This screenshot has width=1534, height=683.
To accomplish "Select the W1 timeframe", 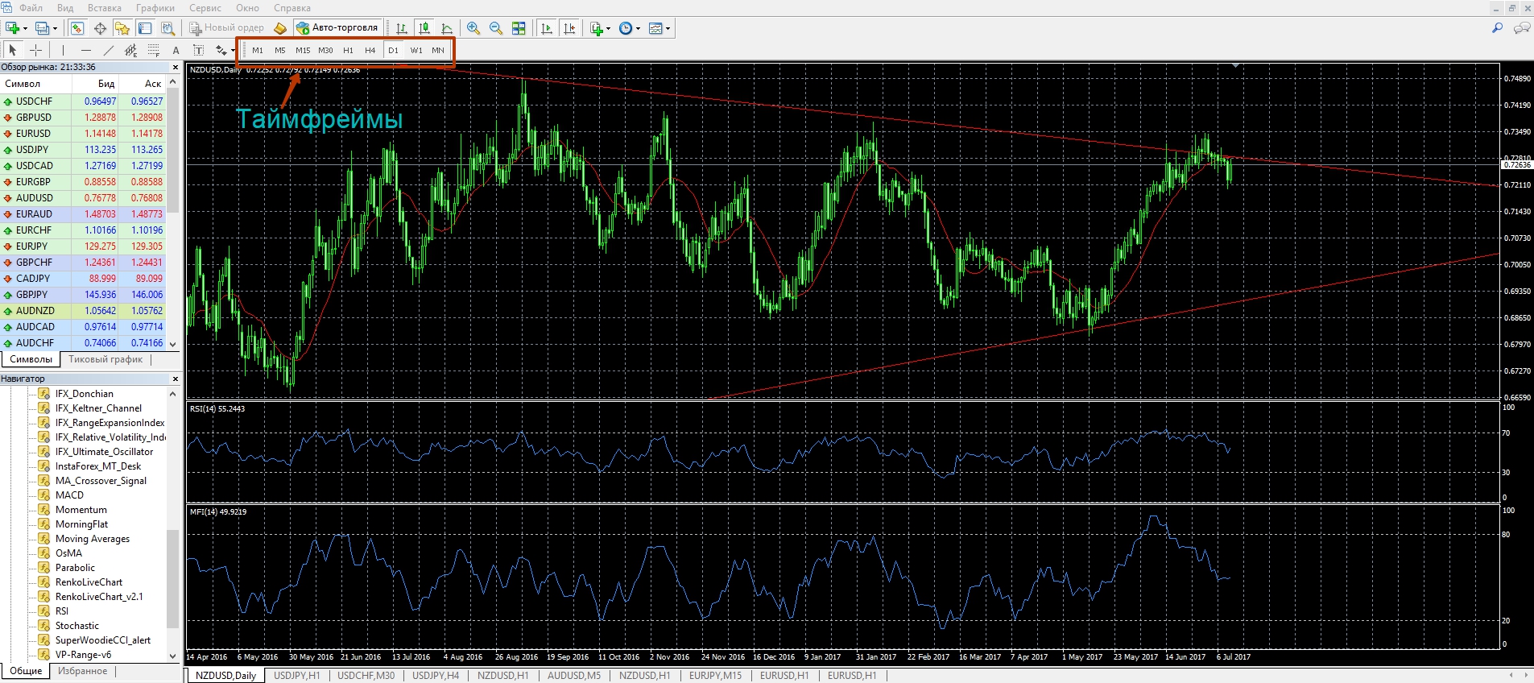I will click(416, 50).
